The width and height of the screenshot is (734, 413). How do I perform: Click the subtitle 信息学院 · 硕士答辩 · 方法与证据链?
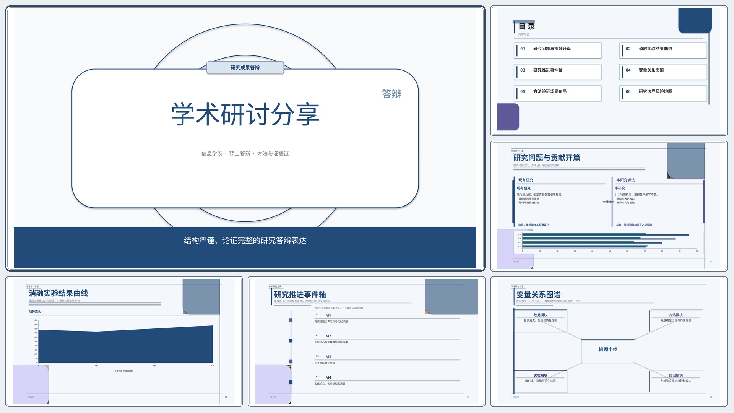click(x=245, y=153)
